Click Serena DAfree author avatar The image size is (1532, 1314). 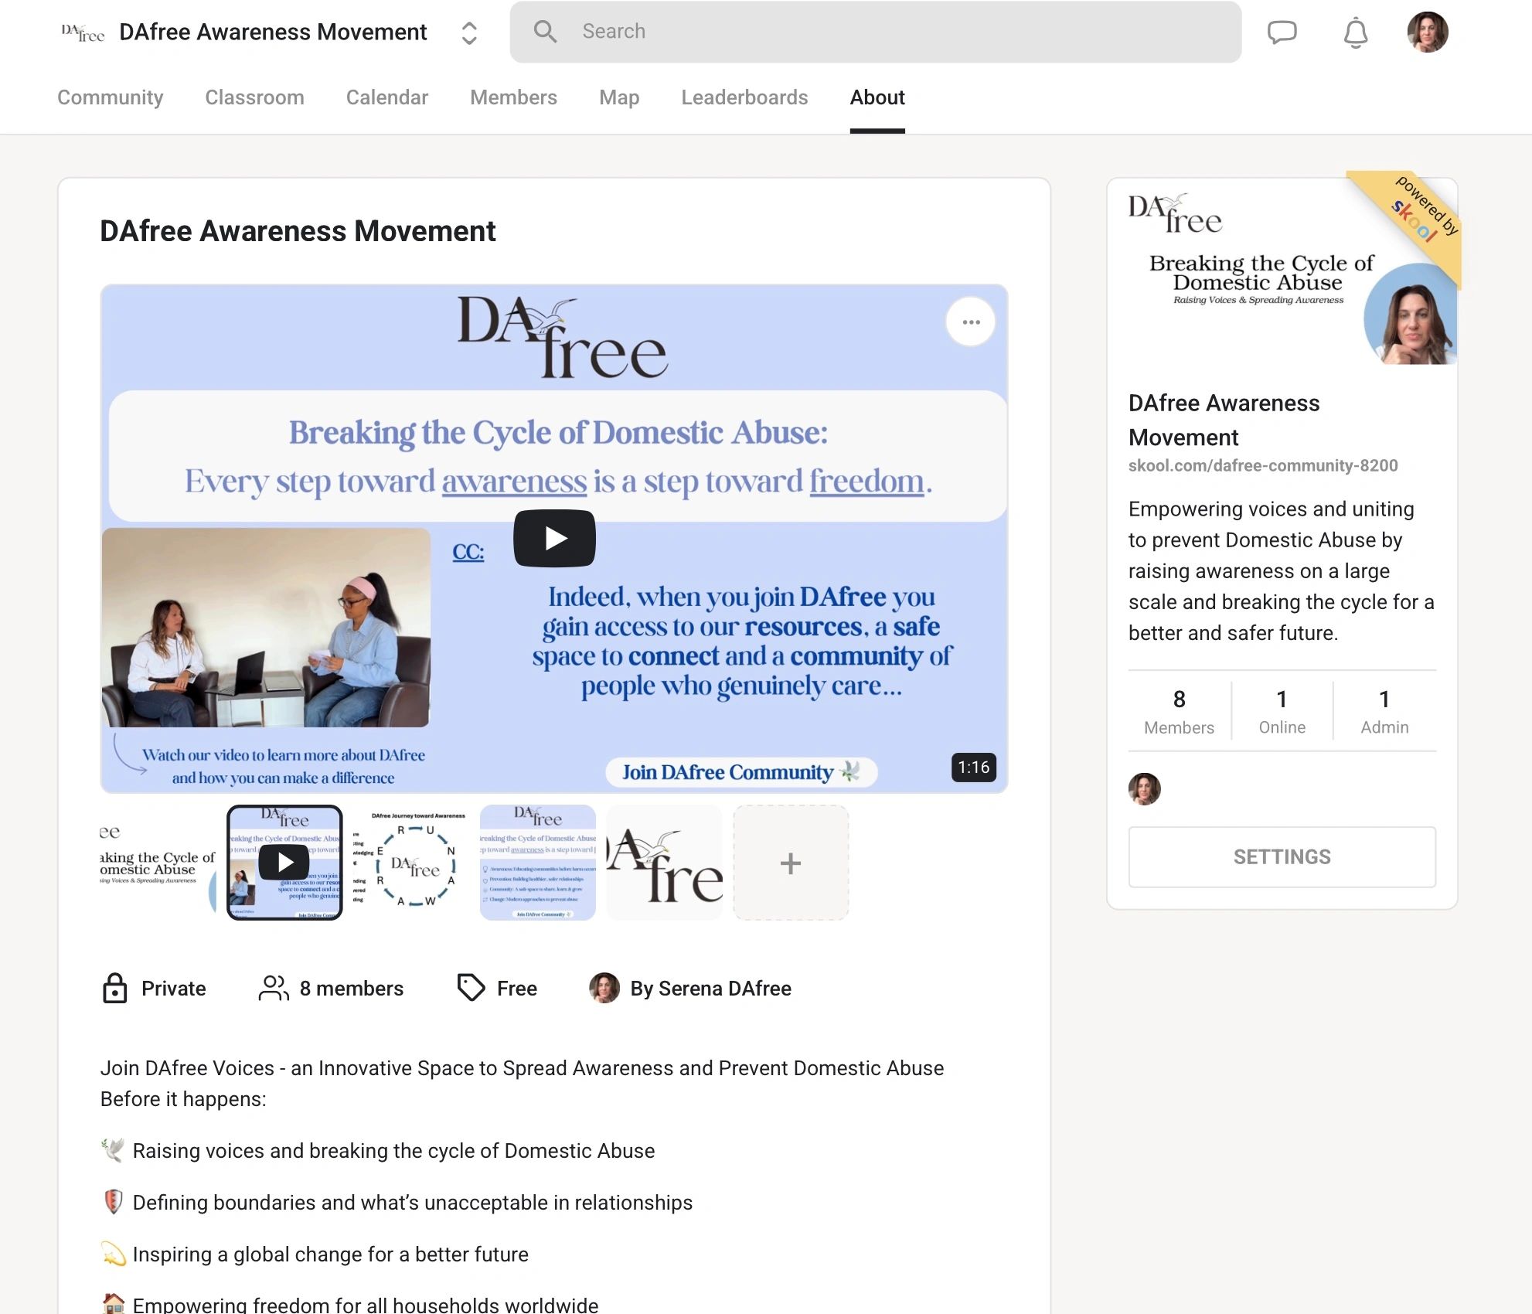pos(604,988)
